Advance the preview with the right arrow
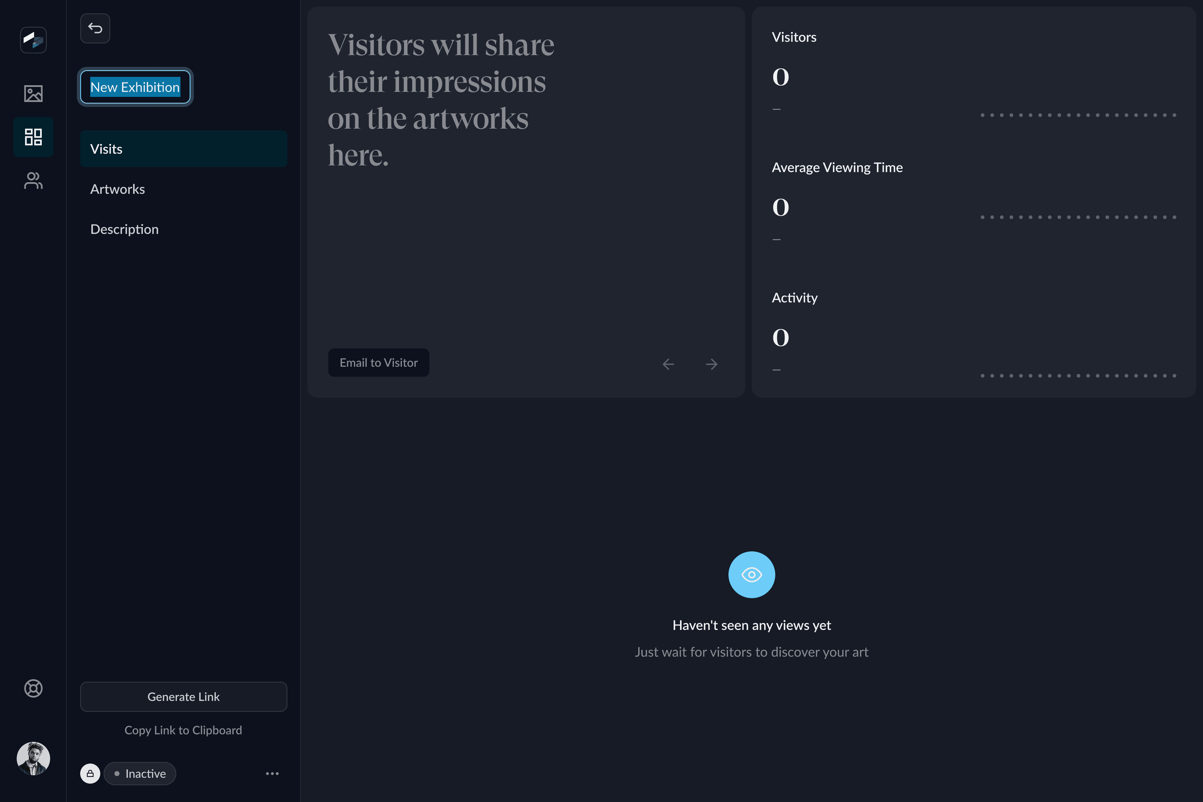 [x=711, y=364]
